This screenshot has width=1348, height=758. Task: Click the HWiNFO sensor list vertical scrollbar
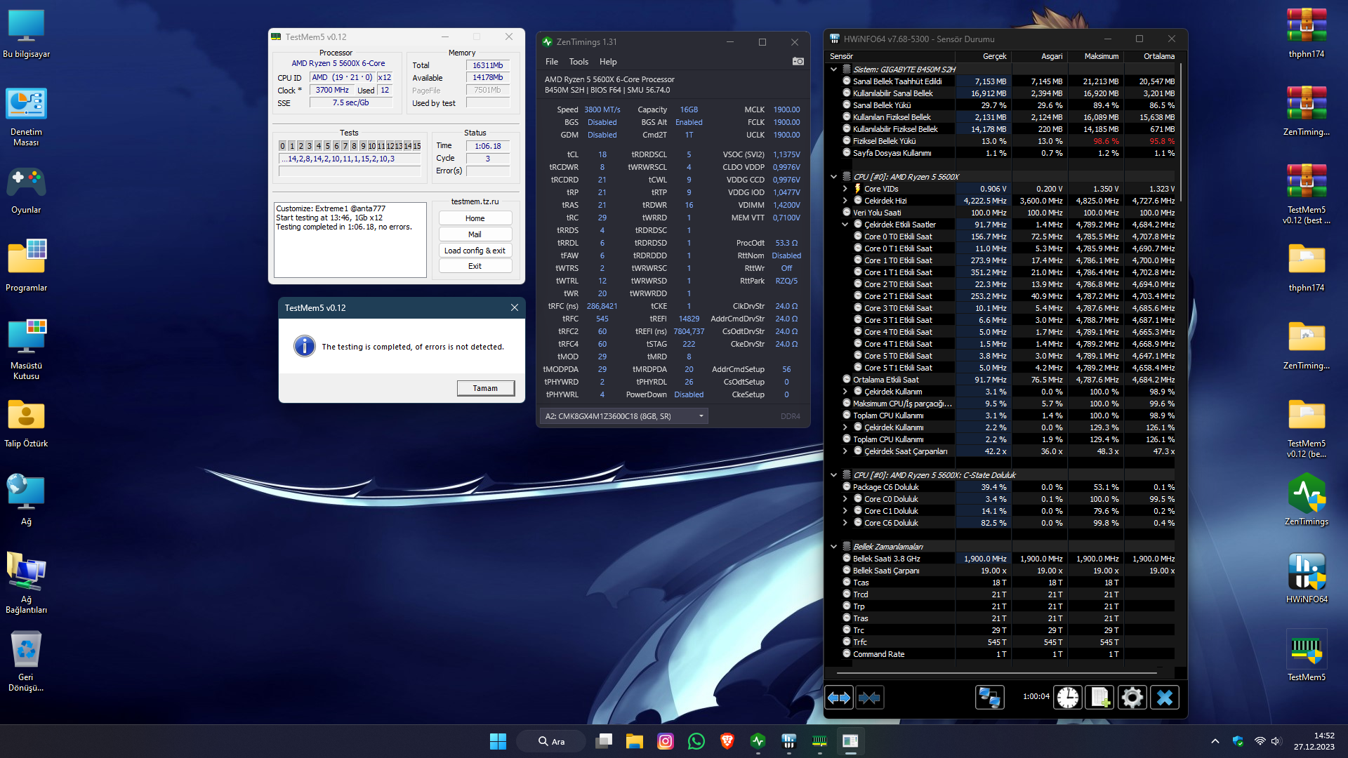tap(1182, 133)
